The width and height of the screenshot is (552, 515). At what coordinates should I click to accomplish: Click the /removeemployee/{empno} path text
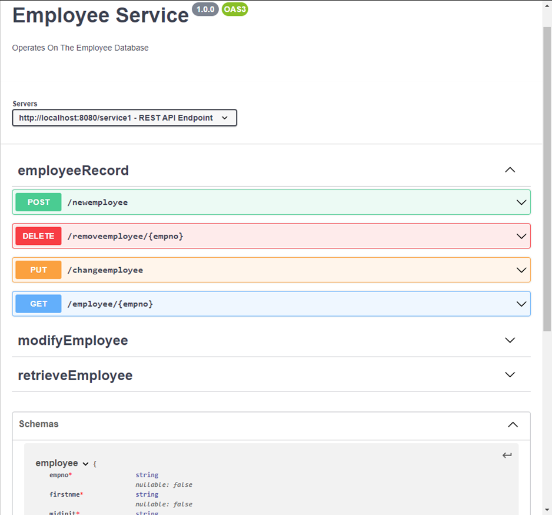[x=125, y=236]
